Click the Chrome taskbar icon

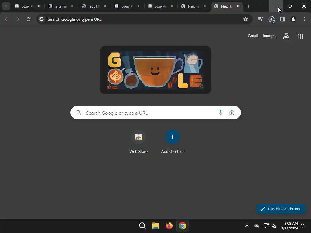[182, 226]
